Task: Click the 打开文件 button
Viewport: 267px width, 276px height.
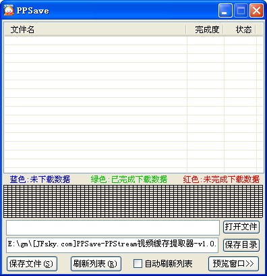Action: (241, 227)
